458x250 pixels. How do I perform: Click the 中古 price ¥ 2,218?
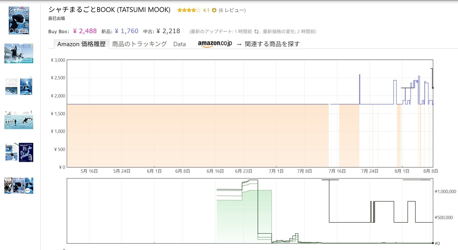pyautogui.click(x=168, y=31)
